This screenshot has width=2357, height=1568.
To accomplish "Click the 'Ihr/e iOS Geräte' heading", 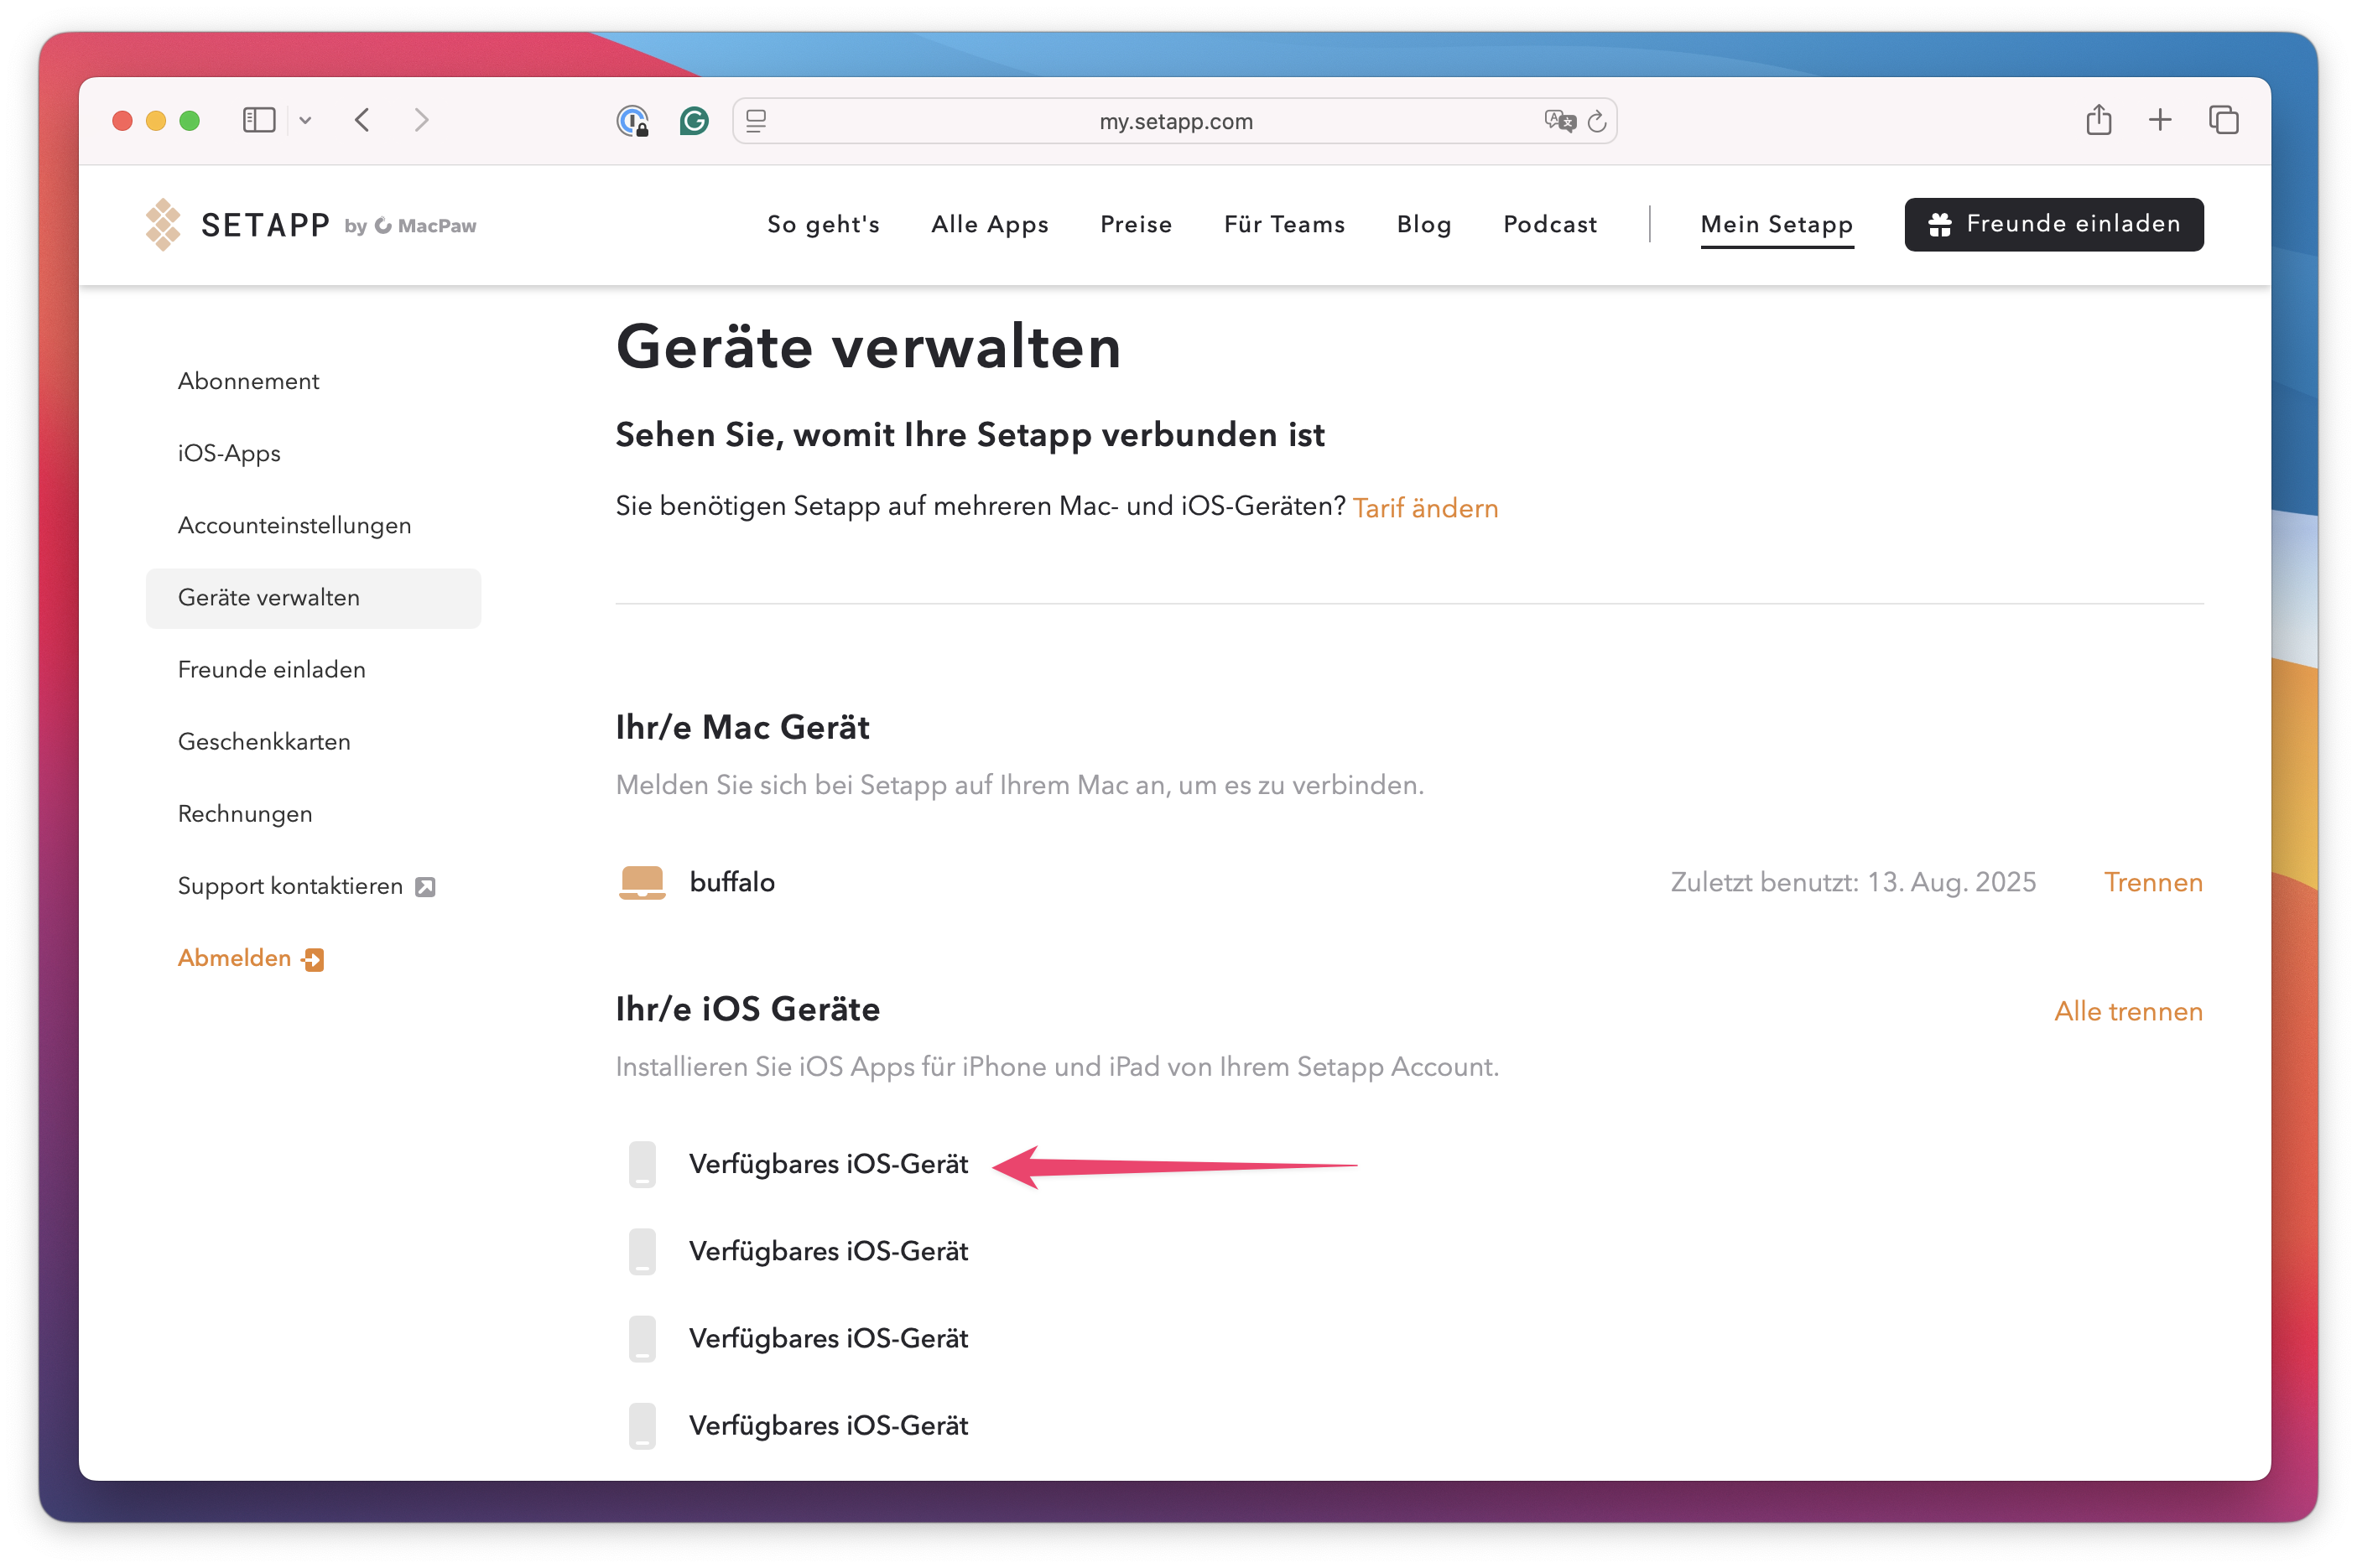I will tap(747, 1009).
